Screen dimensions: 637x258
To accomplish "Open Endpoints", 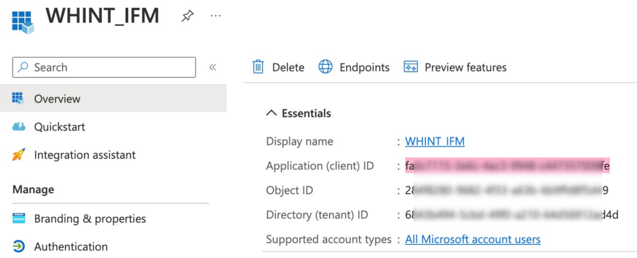I will tap(354, 67).
